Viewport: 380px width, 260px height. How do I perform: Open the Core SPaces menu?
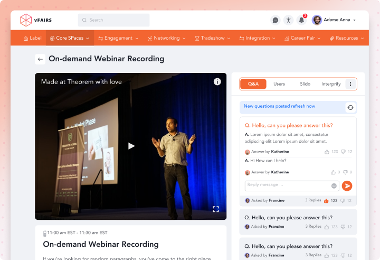(x=70, y=38)
